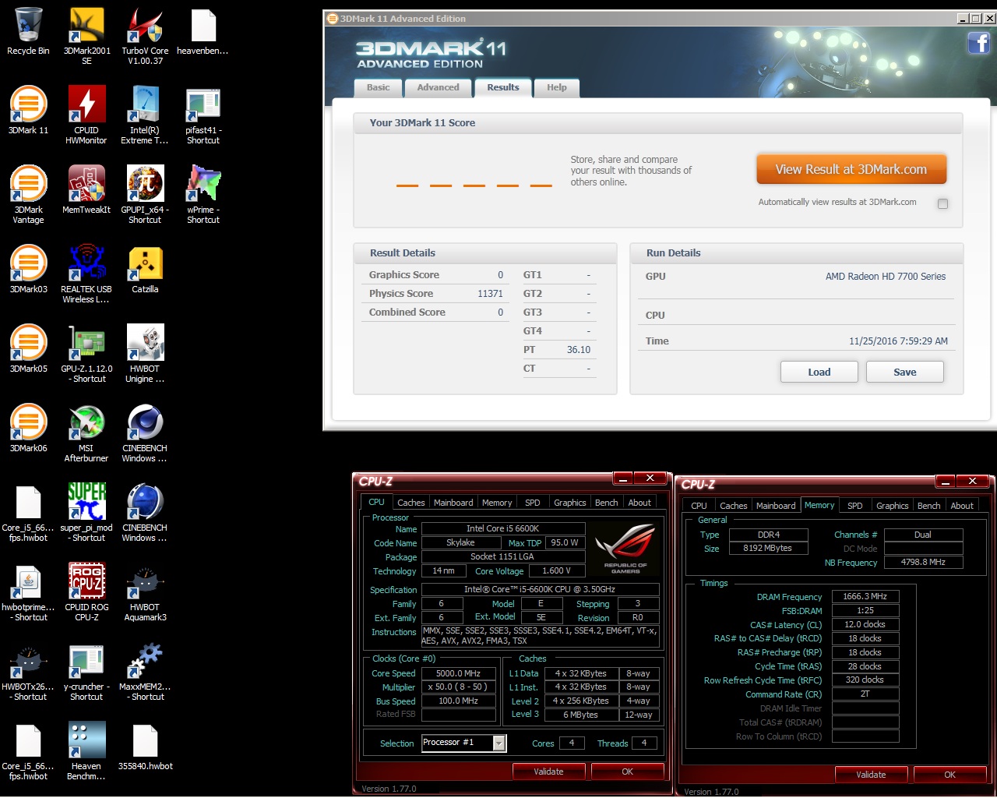The image size is (997, 798).
Task: Launch 3DMark Vantage icon
Action: [x=28, y=184]
